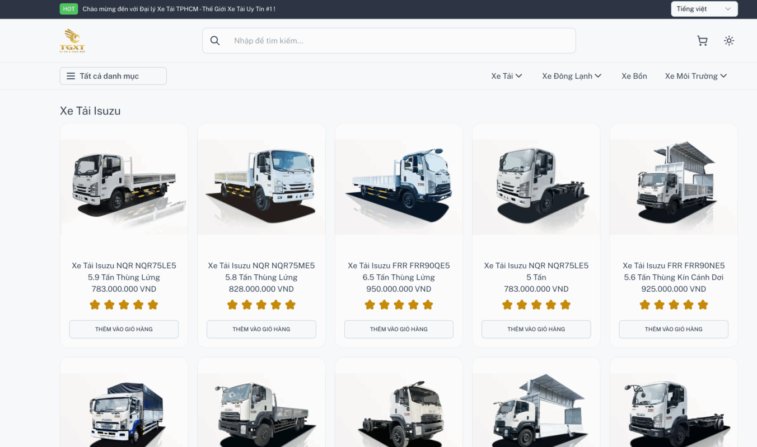Click title Xe Tải Isuzu NQR NQR75LE5 5.9 Tấn
This screenshot has height=447, width=757.
pos(124,272)
